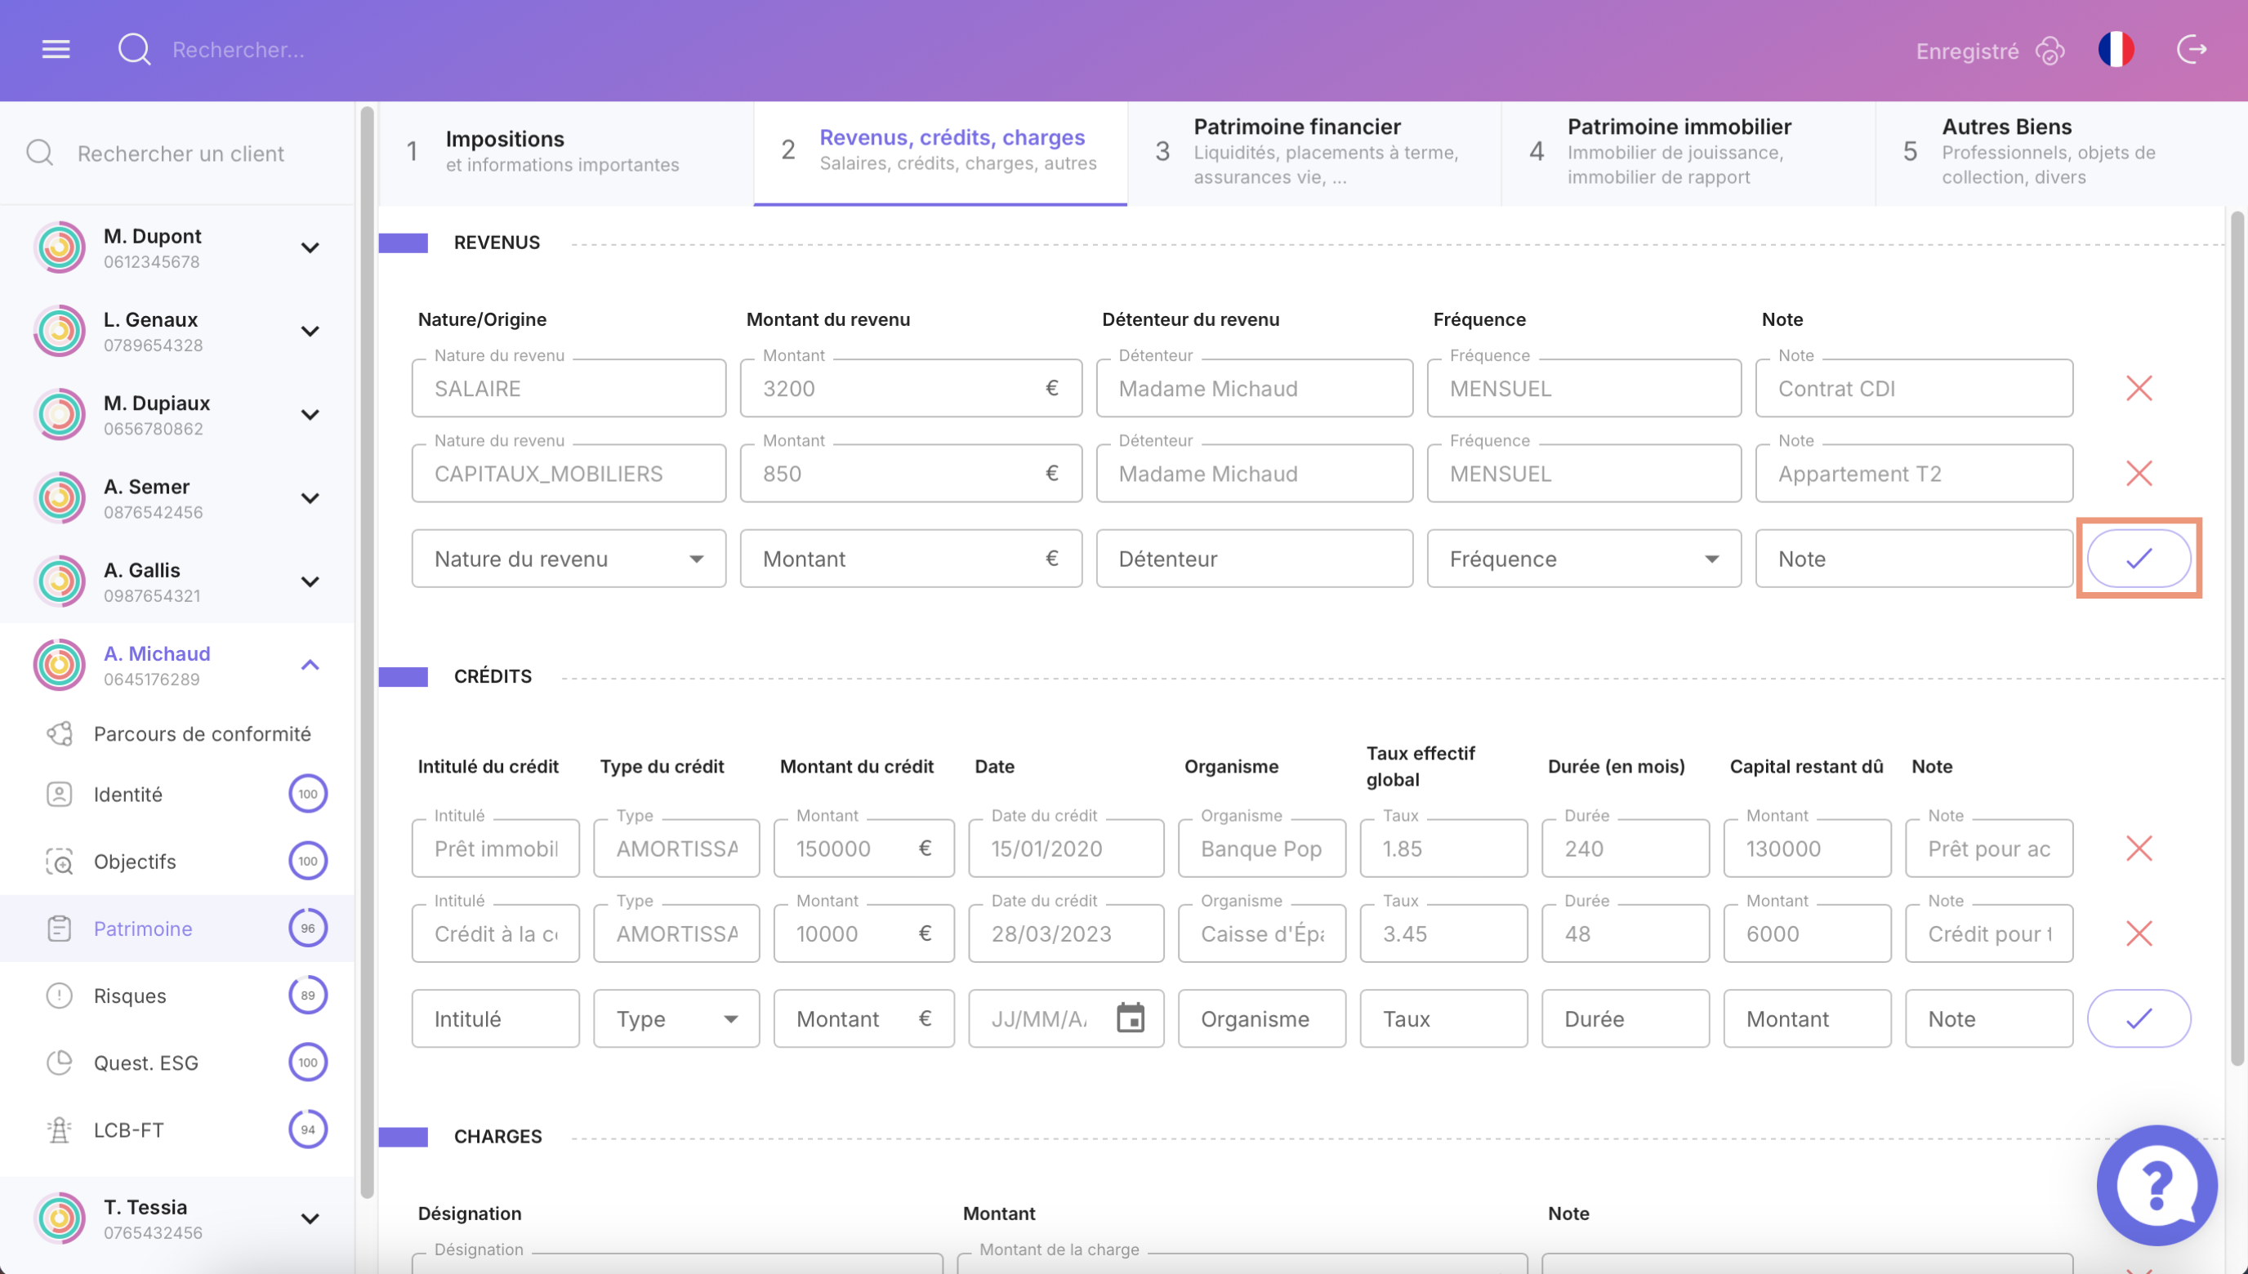Click the Rechercher un client field
Viewport: 2248px width, 1274px height.
click(181, 154)
